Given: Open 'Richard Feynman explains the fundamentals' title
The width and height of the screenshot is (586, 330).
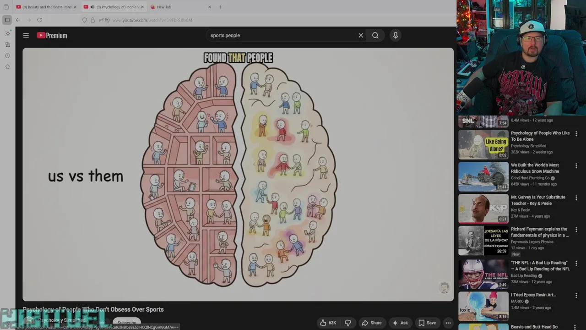Looking at the screenshot, I should [540, 232].
